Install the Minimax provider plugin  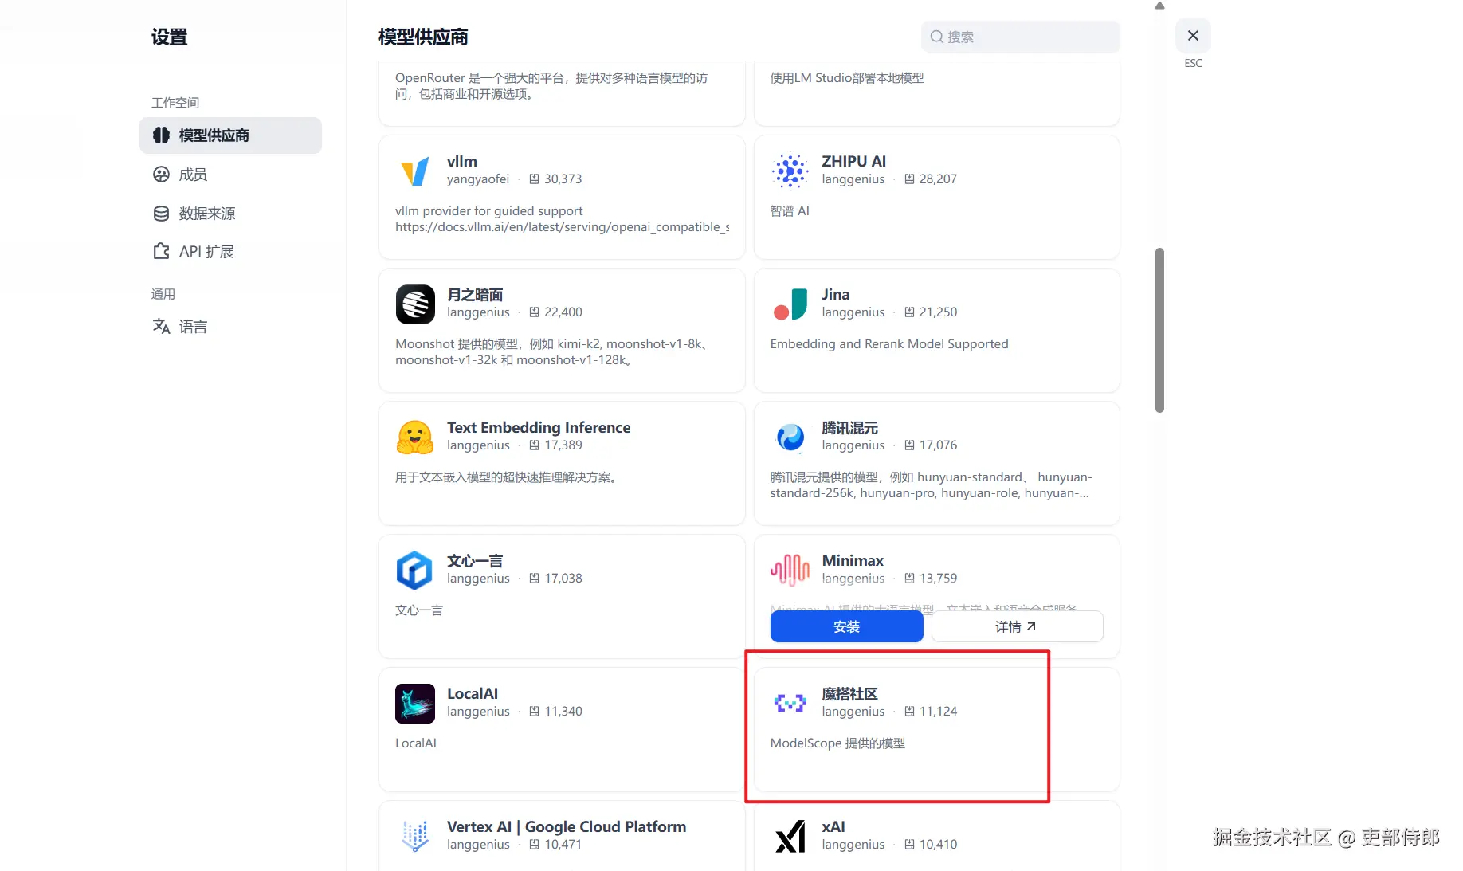846,626
